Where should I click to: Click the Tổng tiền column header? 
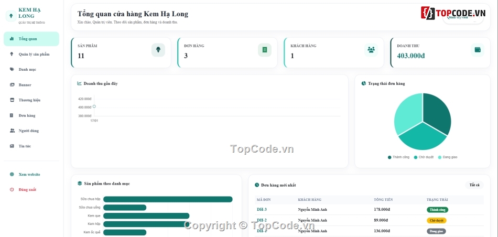383,200
